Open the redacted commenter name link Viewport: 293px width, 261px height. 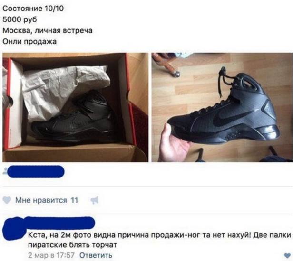click(60, 223)
